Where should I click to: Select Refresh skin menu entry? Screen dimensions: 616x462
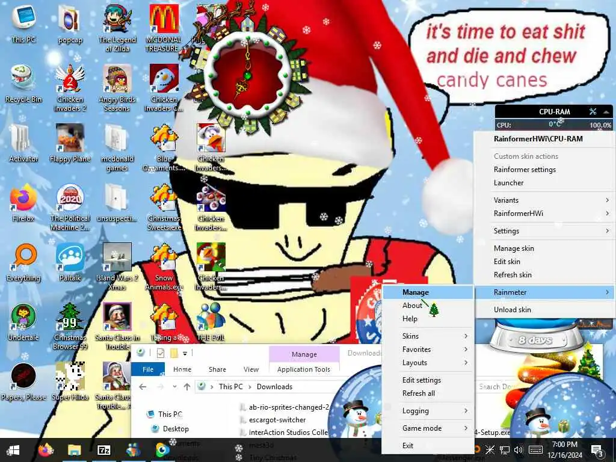click(544, 275)
